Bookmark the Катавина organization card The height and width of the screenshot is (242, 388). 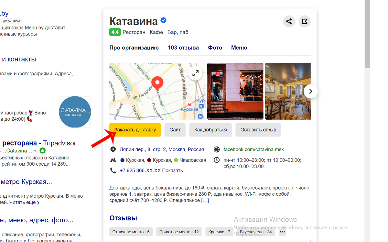pos(305,22)
